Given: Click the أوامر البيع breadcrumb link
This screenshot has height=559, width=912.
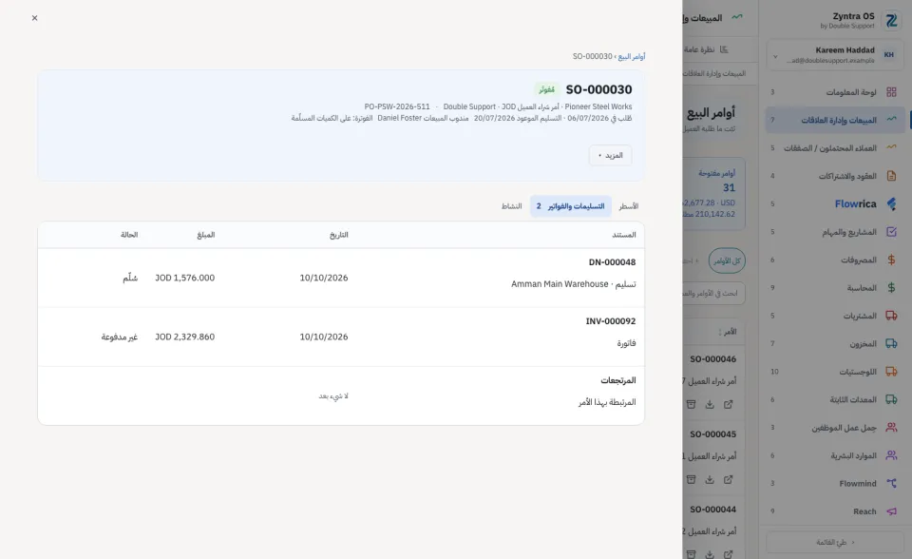Looking at the screenshot, I should [x=632, y=56].
